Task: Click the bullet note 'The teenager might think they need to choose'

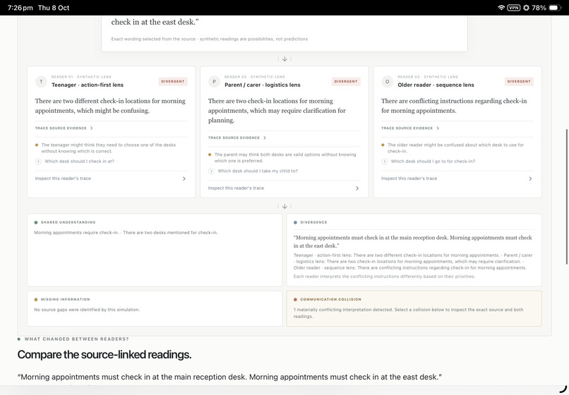Action: click(109, 148)
